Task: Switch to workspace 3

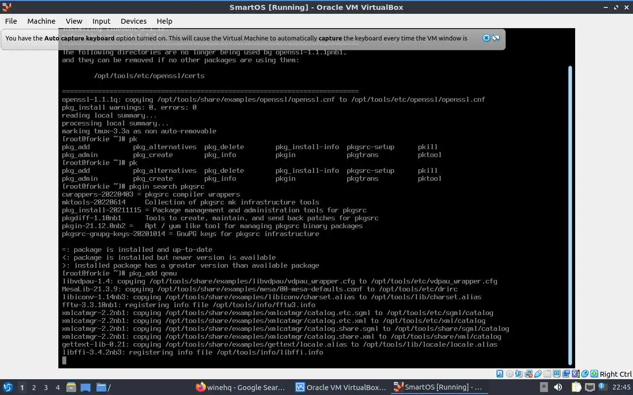Action: point(45,388)
